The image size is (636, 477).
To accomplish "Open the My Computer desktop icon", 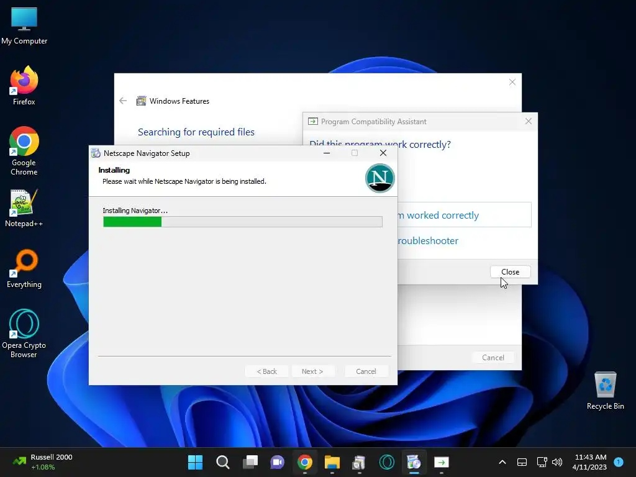I will click(x=24, y=26).
